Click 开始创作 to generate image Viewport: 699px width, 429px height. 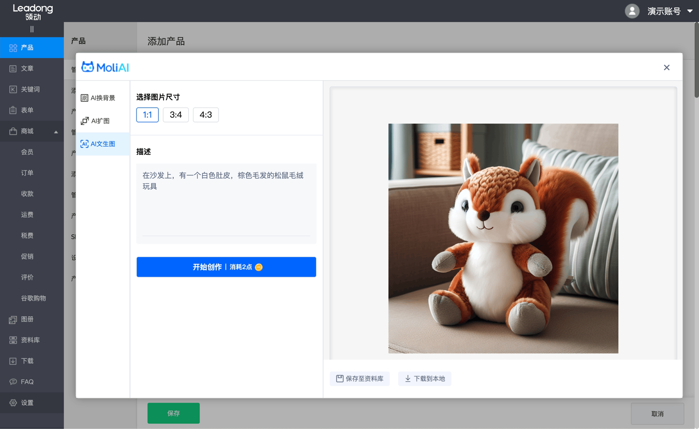(x=226, y=267)
